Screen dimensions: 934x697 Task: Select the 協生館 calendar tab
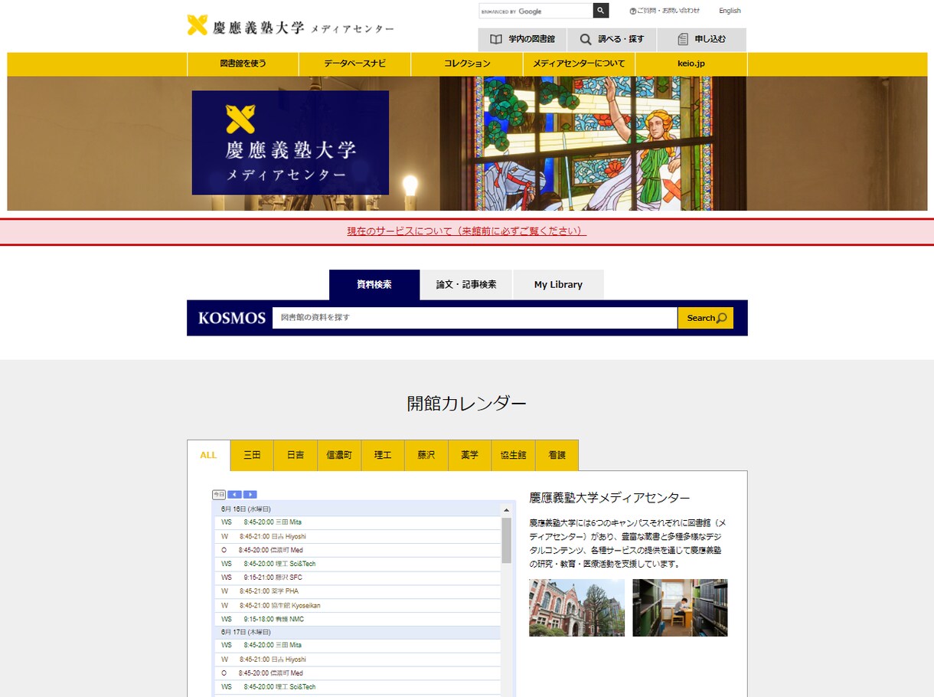click(513, 455)
